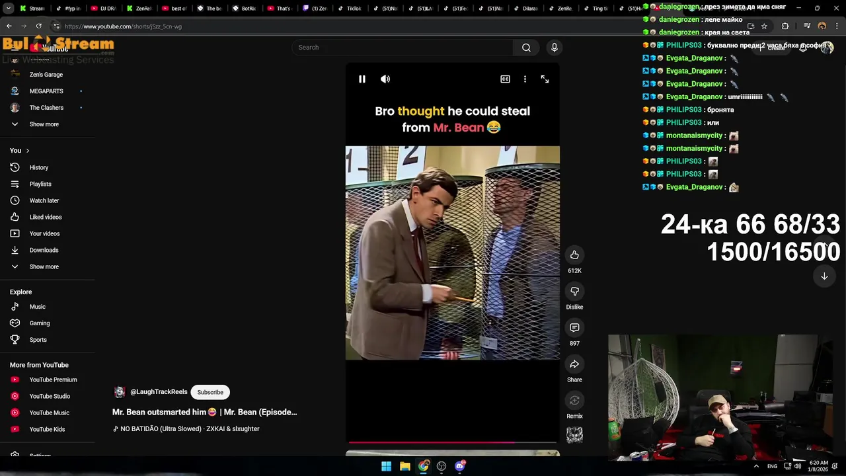Image resolution: width=846 pixels, height=476 pixels.
Task: Open The Clashers subscription channel
Action: pos(48,108)
